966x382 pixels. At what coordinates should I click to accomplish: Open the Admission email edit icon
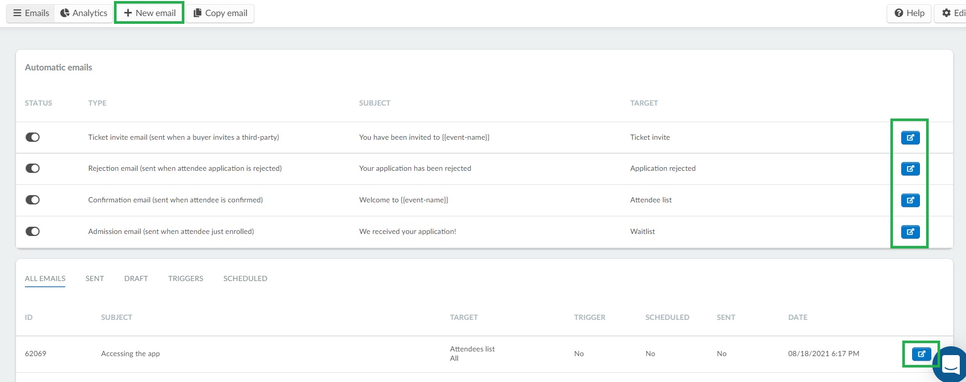[x=910, y=232]
